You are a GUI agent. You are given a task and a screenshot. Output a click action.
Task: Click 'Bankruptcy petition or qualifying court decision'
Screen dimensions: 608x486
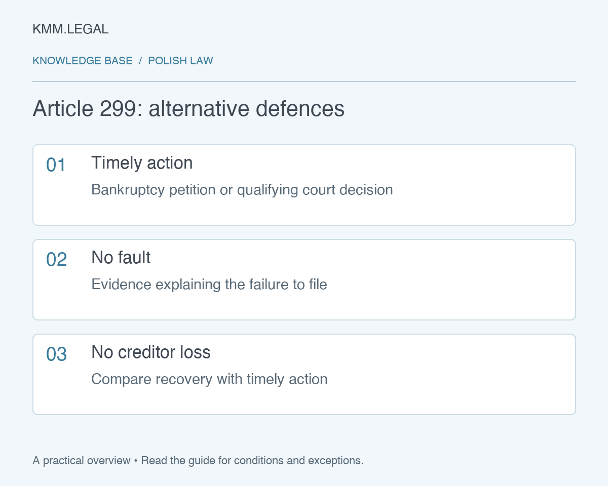point(242,190)
